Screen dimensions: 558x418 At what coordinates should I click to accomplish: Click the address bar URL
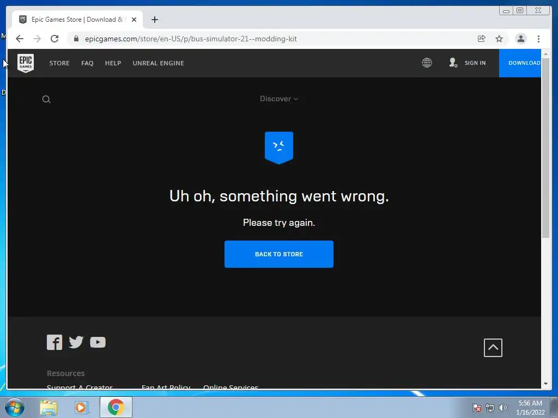191,39
